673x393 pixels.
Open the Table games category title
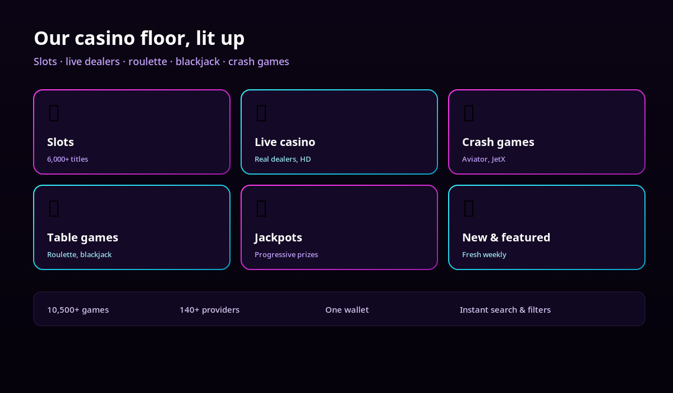[82, 237]
